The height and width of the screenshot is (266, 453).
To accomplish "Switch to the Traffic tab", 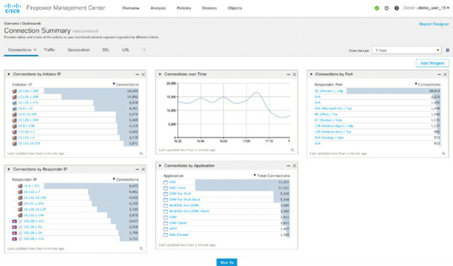I will (x=49, y=50).
